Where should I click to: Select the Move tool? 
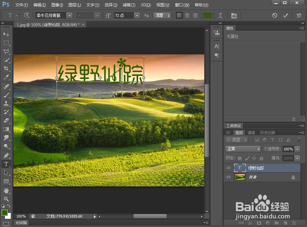[7, 34]
